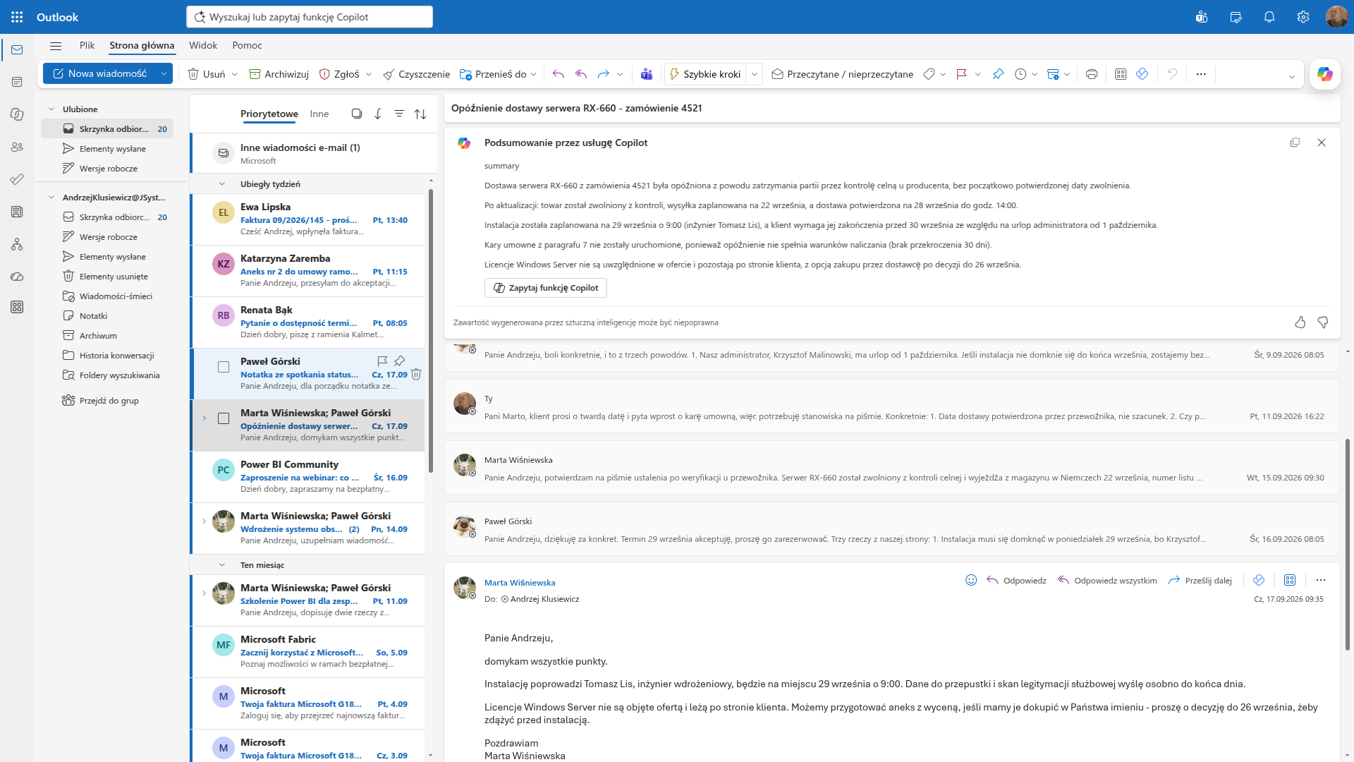Open more actions ellipsis in message header
1354x762 pixels.
[1321, 580]
